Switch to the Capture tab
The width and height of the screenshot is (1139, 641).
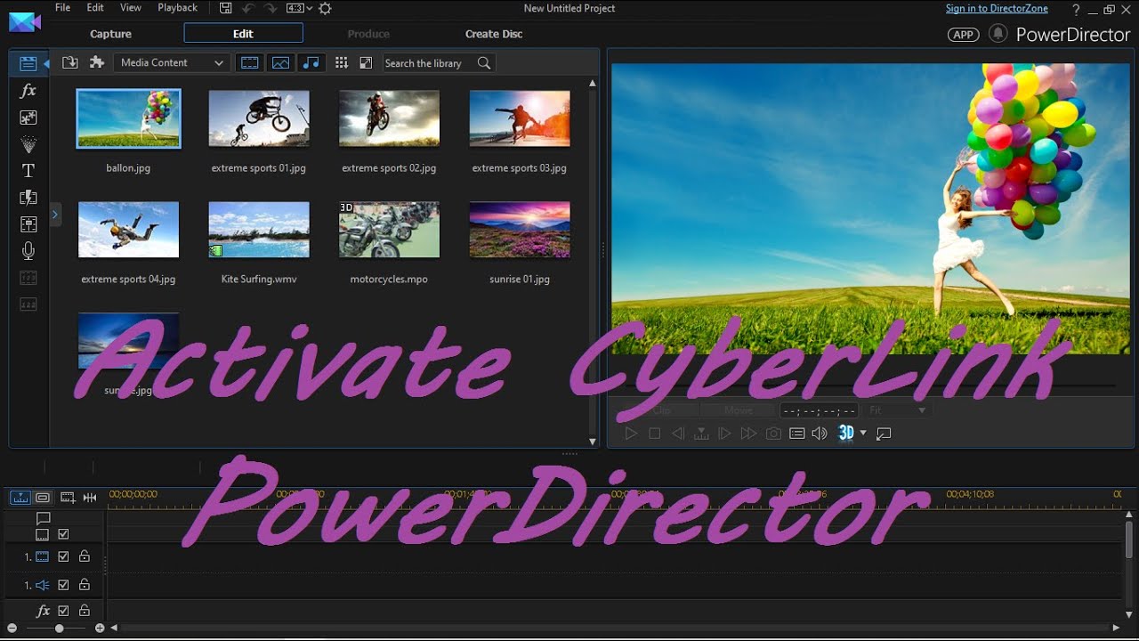(110, 34)
